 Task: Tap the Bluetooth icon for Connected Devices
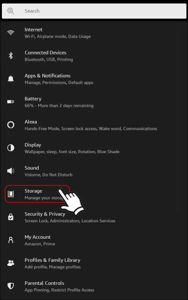point(11,56)
